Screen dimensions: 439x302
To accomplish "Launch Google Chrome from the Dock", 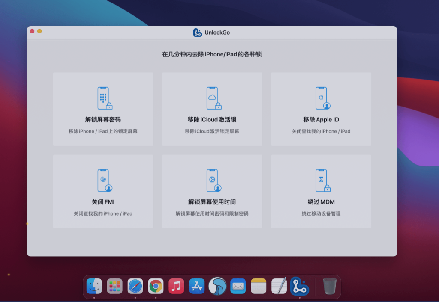I will [155, 287].
